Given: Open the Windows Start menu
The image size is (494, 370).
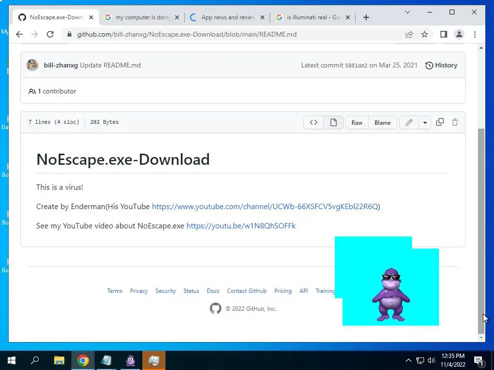Looking at the screenshot, I should [x=12, y=360].
